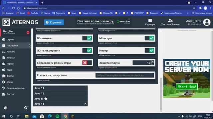Show hidden system tray icons

pos(179,116)
